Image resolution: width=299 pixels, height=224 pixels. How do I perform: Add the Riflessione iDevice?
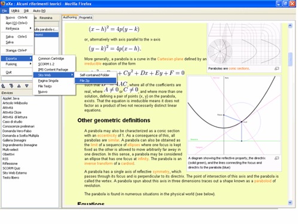click(x=10, y=164)
